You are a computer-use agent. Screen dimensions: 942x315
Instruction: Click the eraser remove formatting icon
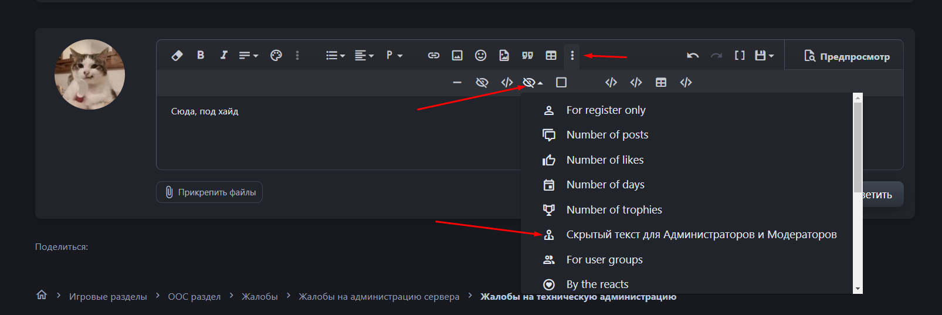pyautogui.click(x=177, y=55)
